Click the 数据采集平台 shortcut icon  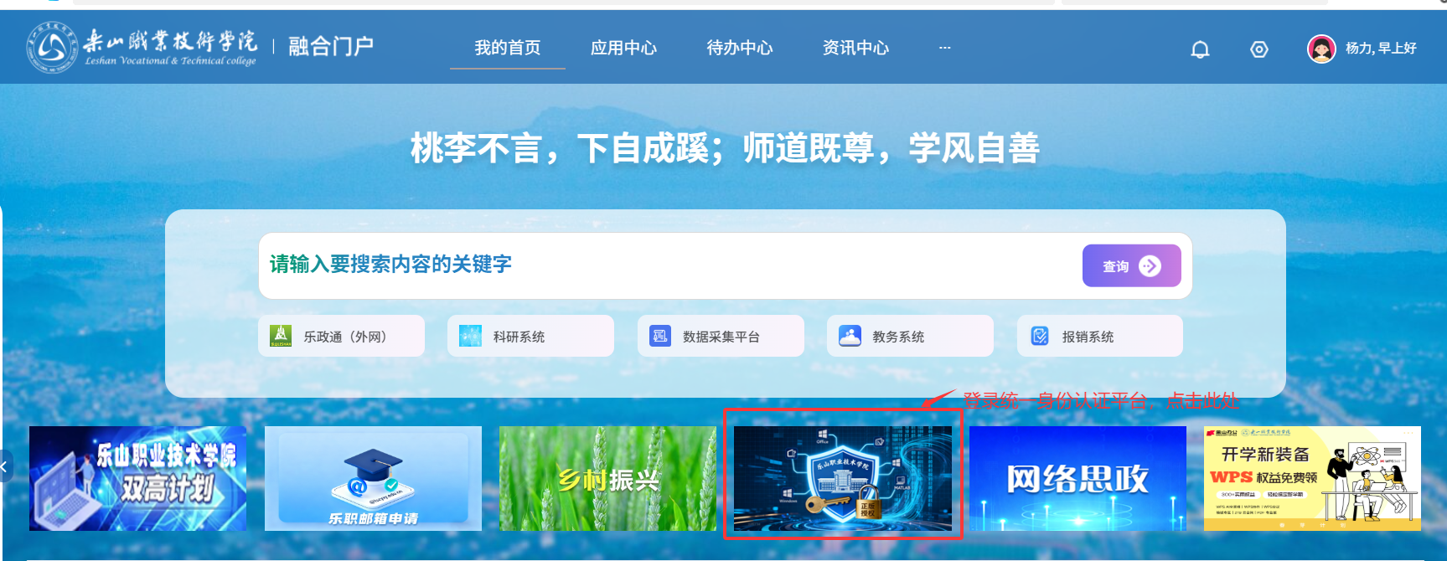pos(660,336)
